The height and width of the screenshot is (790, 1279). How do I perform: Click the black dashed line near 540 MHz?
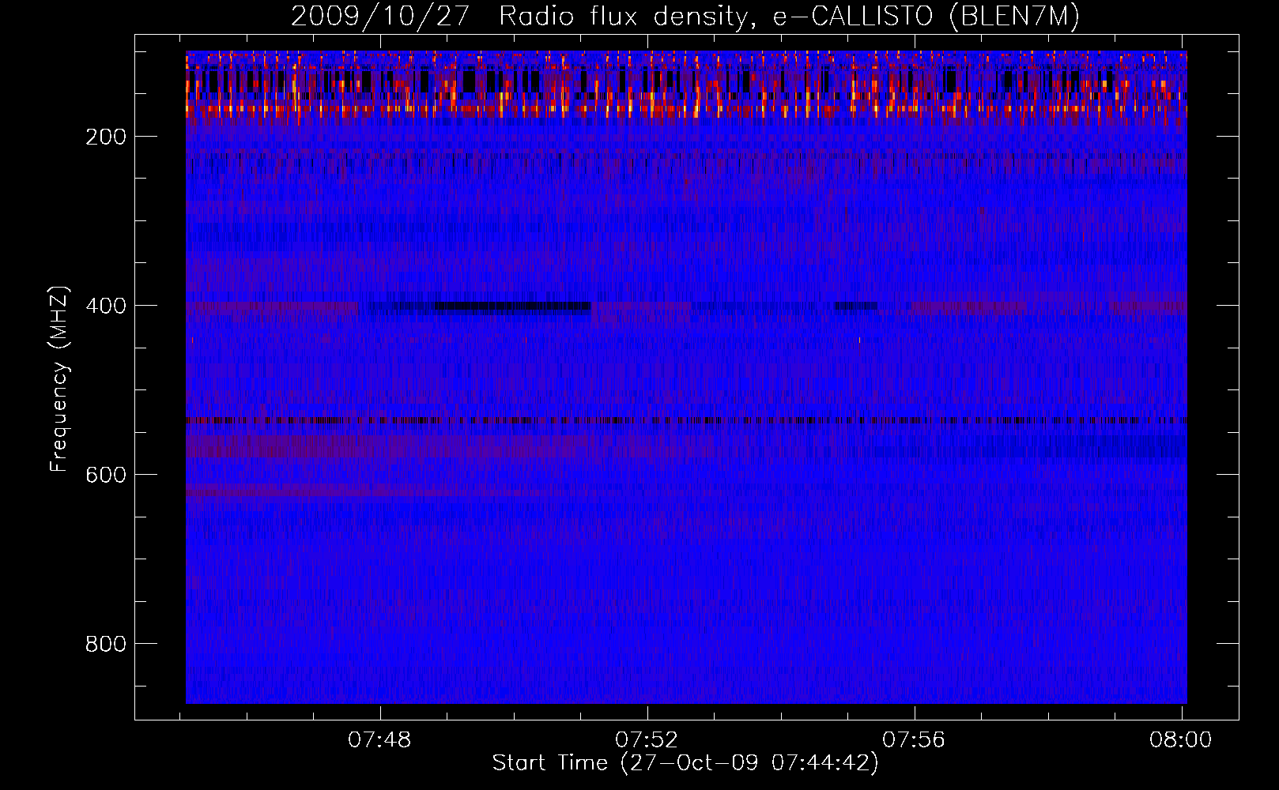(686, 420)
